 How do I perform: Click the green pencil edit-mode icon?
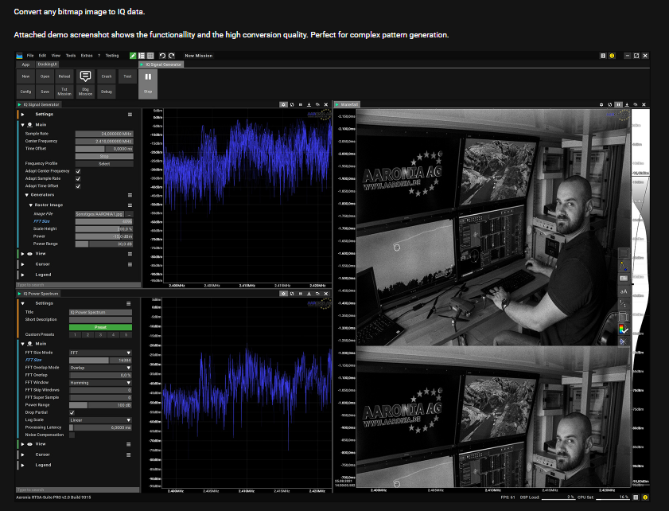pos(133,56)
